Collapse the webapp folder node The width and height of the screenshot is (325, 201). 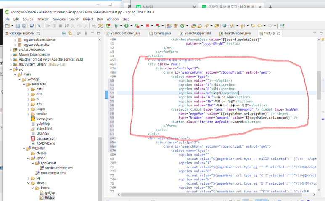[x=19, y=79]
